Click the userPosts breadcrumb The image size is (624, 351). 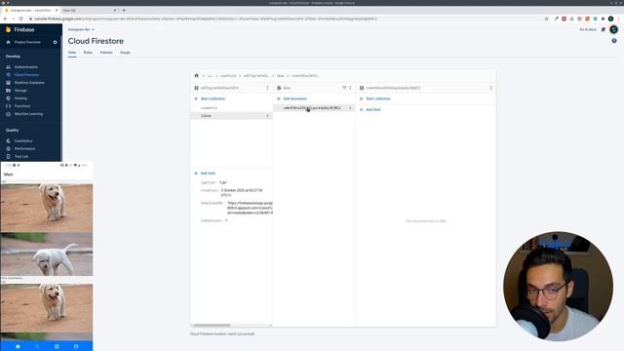[x=228, y=76]
